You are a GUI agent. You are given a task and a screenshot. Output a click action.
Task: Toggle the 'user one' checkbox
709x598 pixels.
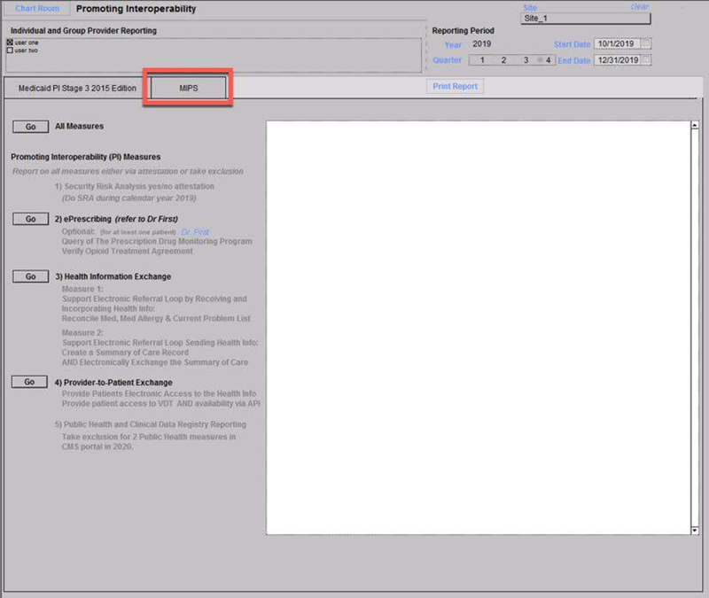click(10, 43)
